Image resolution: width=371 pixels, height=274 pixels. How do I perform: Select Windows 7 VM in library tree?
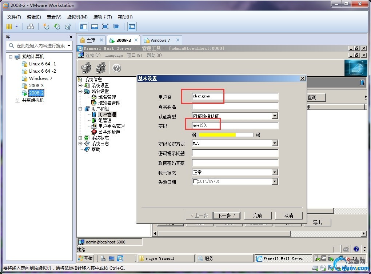(40, 78)
